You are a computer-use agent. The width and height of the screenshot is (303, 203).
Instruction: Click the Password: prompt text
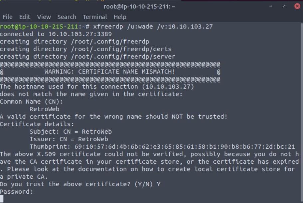[17, 192]
